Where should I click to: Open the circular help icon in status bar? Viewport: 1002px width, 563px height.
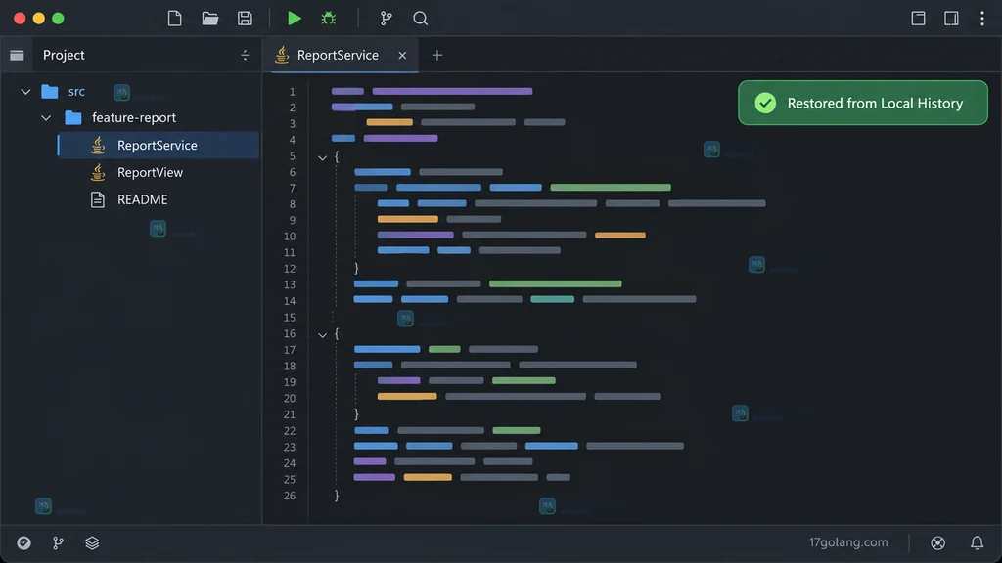(x=938, y=542)
